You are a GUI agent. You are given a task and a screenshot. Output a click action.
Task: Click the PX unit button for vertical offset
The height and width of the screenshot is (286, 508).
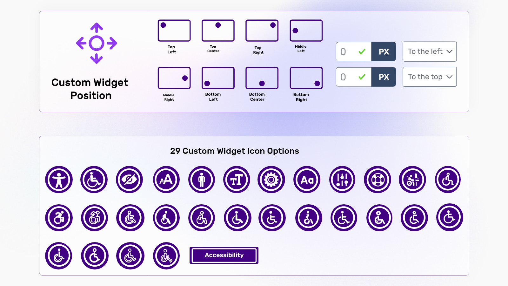pyautogui.click(x=384, y=77)
